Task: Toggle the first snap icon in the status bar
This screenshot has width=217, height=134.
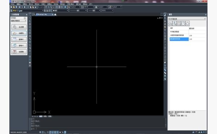Action: point(40,132)
